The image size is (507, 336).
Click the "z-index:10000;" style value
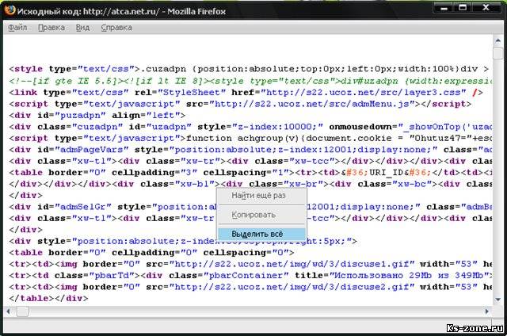277,127
